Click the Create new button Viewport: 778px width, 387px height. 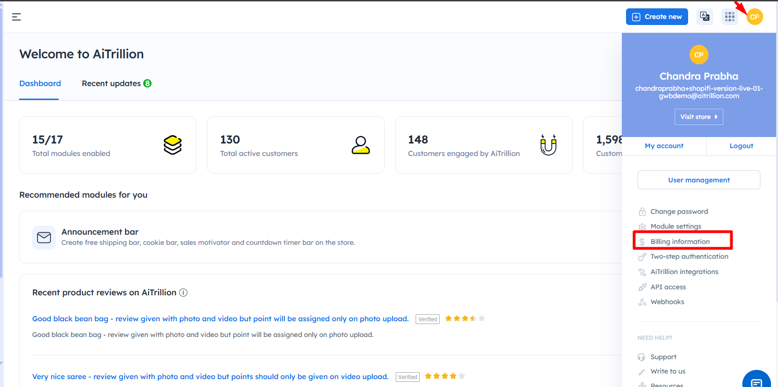(x=657, y=17)
